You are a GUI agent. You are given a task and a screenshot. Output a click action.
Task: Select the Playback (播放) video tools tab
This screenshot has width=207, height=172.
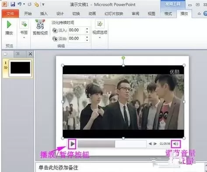coord(184,14)
